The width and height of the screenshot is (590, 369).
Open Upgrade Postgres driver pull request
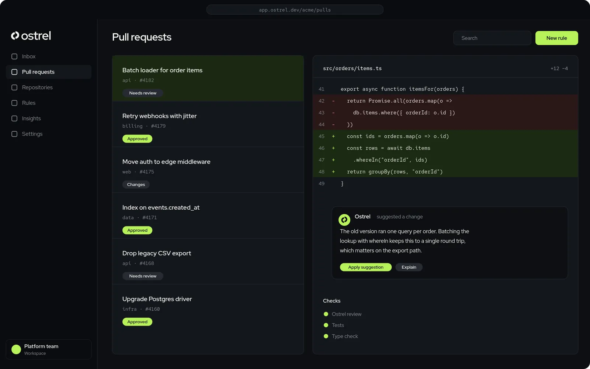coord(208,307)
